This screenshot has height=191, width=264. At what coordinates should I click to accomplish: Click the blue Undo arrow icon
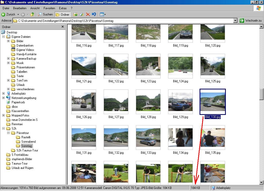[x=94, y=15]
